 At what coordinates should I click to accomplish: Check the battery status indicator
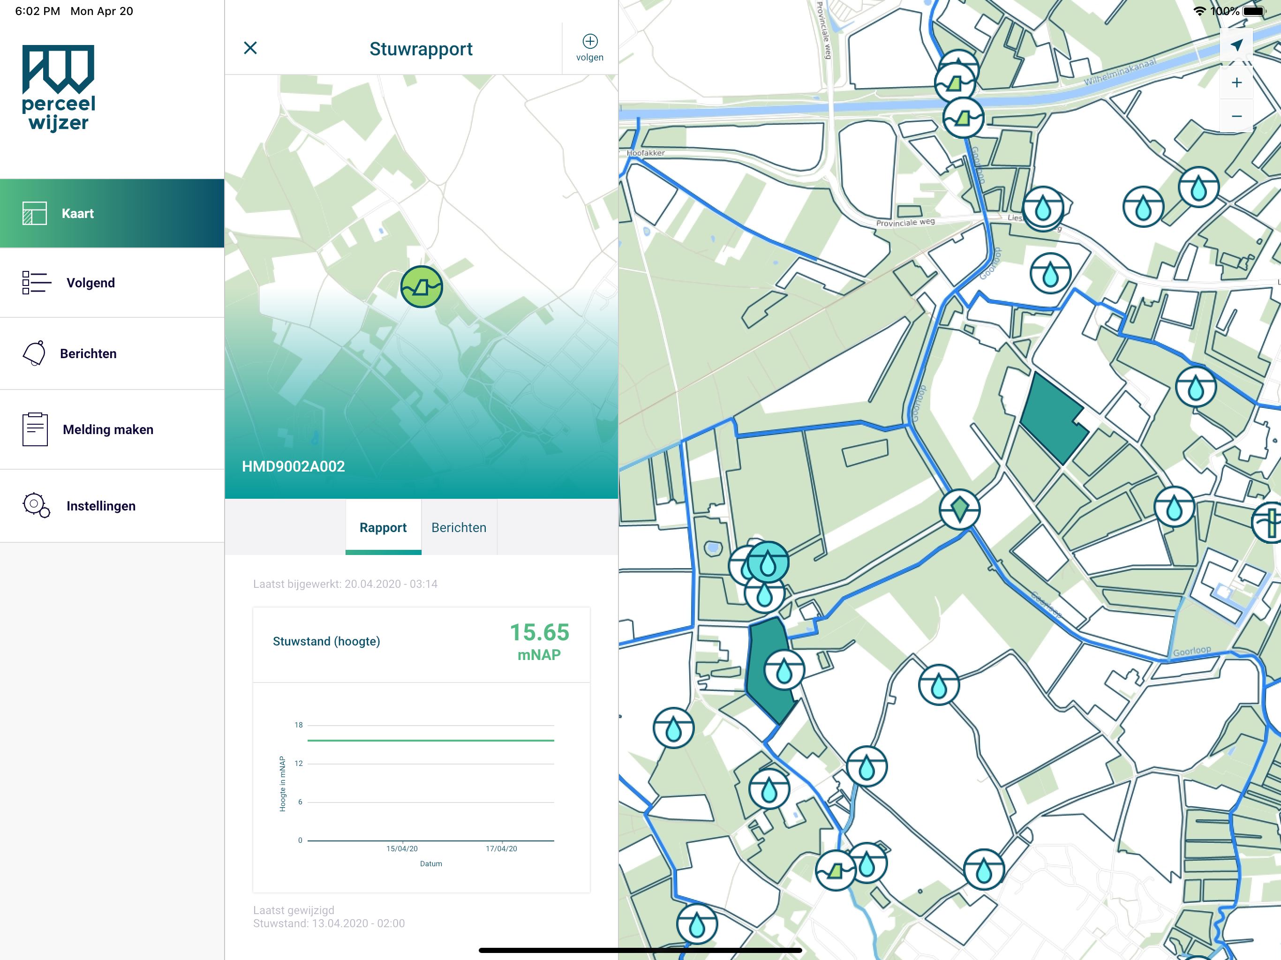point(1255,11)
